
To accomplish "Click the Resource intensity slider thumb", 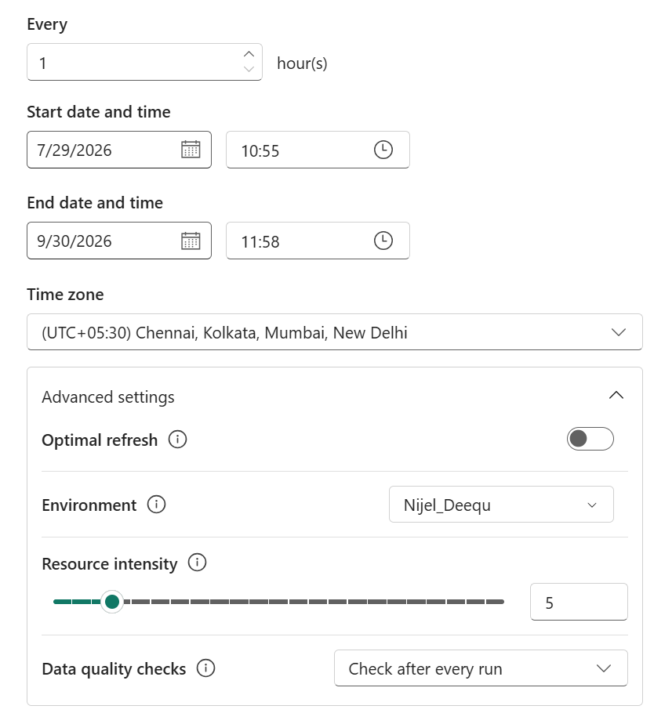I will (112, 602).
